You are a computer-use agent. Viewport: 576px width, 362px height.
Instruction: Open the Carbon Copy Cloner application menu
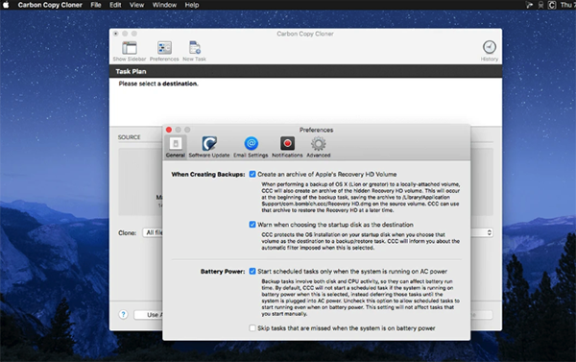pos(50,5)
